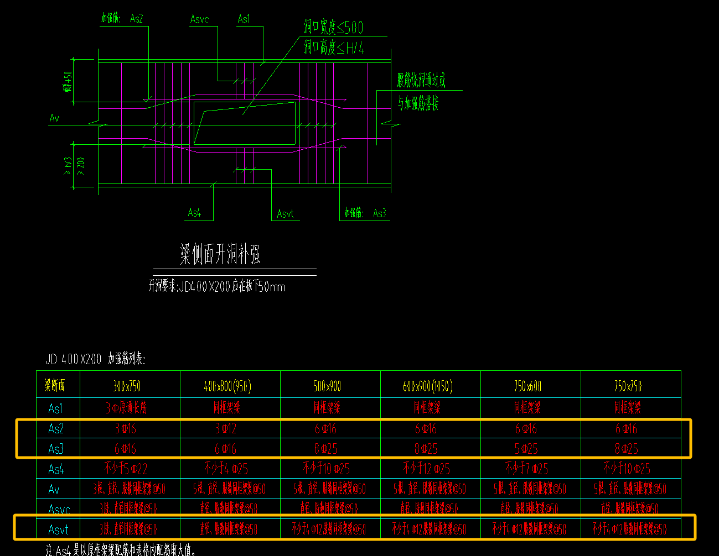
Task: Click the '板厚+50' dimension text at left
Action: (x=68, y=81)
